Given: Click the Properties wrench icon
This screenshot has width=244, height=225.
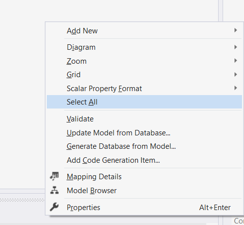Looking at the screenshot, I should (54, 207).
